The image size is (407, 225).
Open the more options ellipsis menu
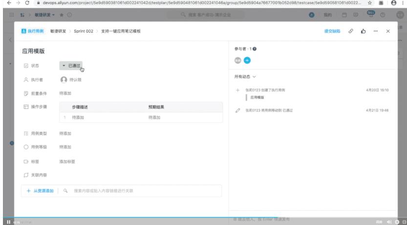click(x=376, y=31)
